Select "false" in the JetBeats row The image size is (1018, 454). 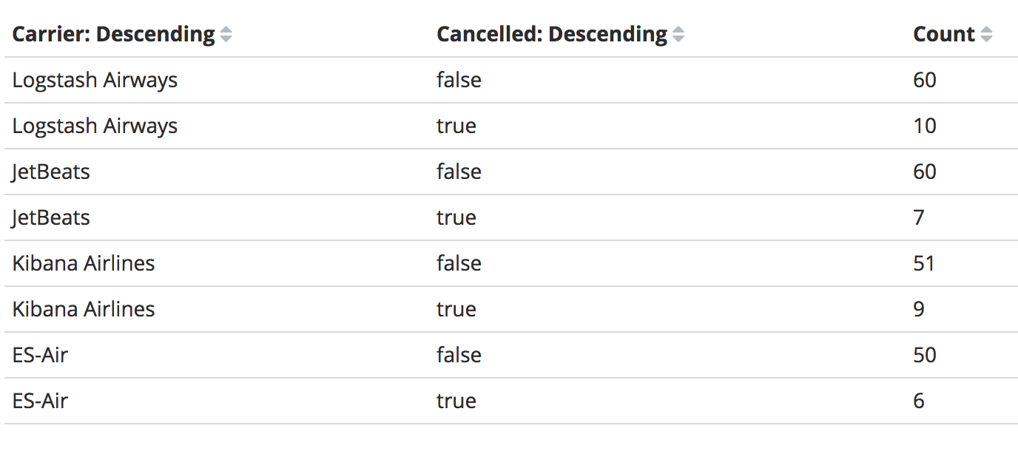tap(459, 172)
